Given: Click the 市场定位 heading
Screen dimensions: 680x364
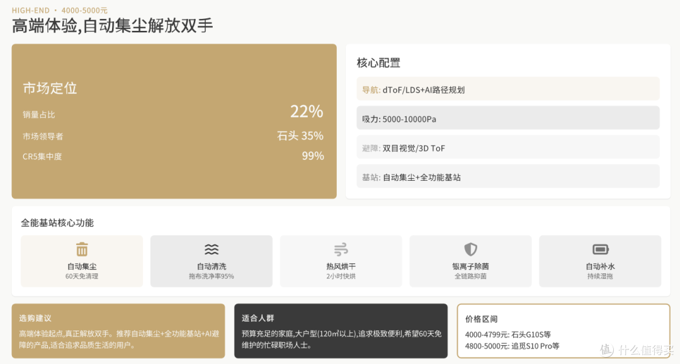Looking at the screenshot, I should coord(50,89).
